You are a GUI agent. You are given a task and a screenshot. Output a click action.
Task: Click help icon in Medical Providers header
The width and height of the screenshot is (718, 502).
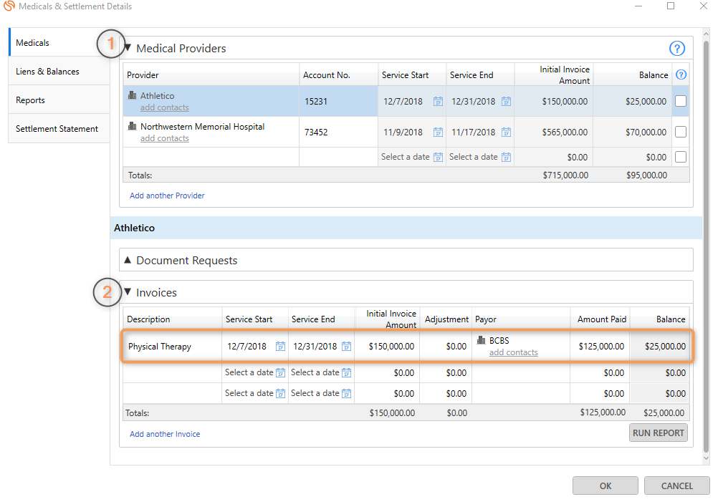[676, 49]
